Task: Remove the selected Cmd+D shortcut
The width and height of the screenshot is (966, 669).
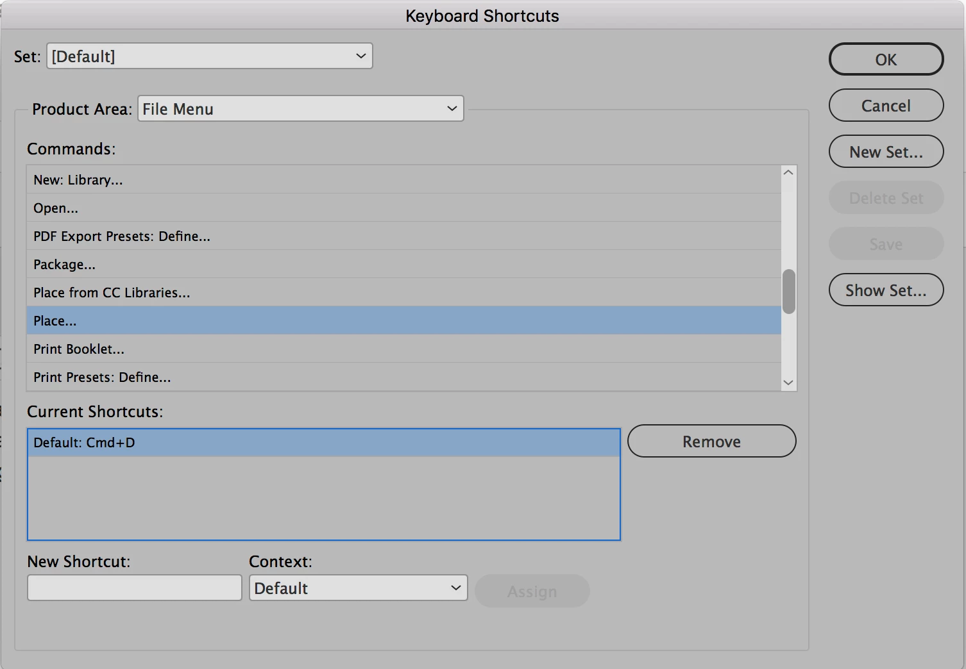Action: (711, 441)
